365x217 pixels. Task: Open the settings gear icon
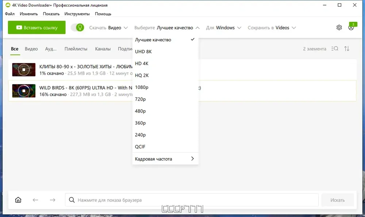[339, 28]
